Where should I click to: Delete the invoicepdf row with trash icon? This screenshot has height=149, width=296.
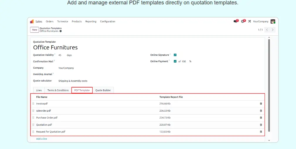pyautogui.click(x=261, y=104)
